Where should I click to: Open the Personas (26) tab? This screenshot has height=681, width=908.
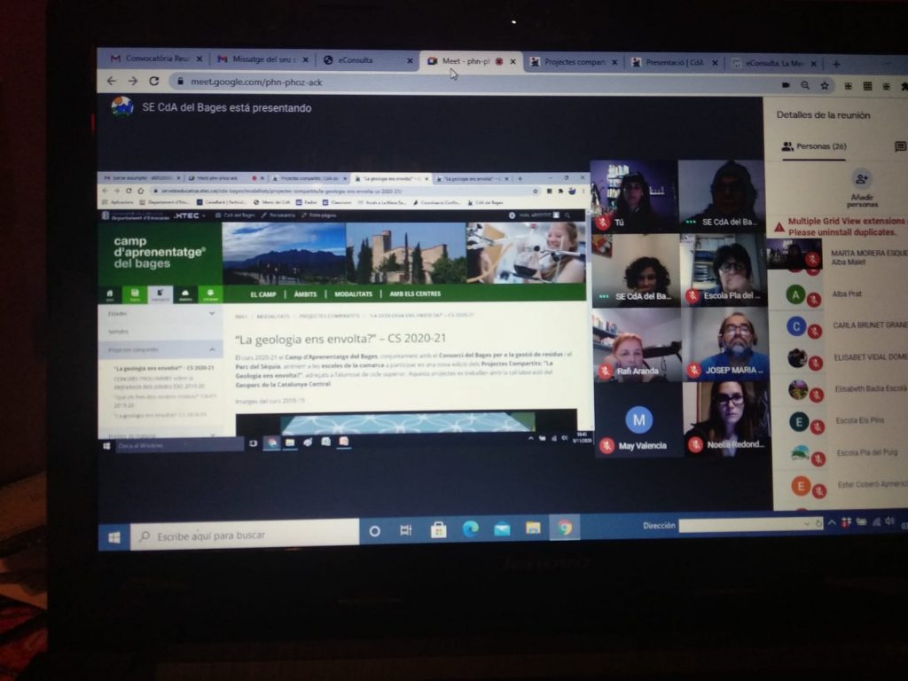tap(814, 146)
